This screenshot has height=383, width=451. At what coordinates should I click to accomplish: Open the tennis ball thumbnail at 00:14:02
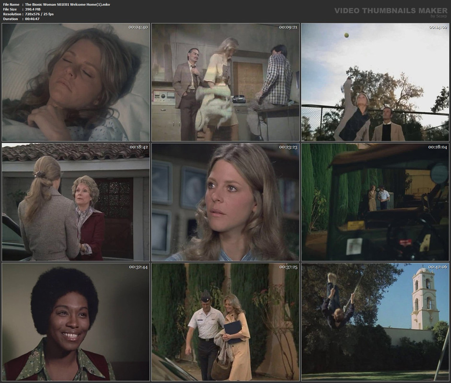(x=375, y=82)
